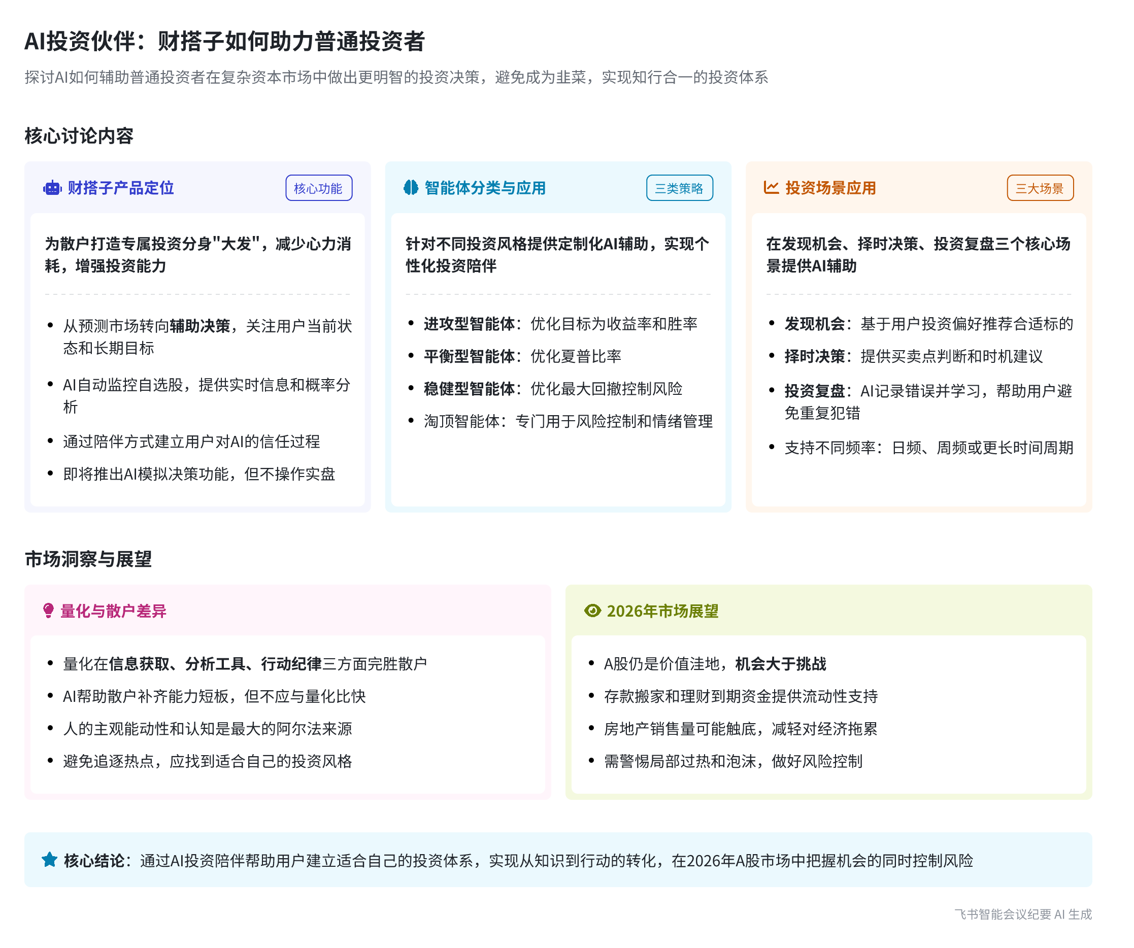Screen dimensions: 1134x948
Task: Click the 三大场景 tag badge
Action: tap(1040, 188)
